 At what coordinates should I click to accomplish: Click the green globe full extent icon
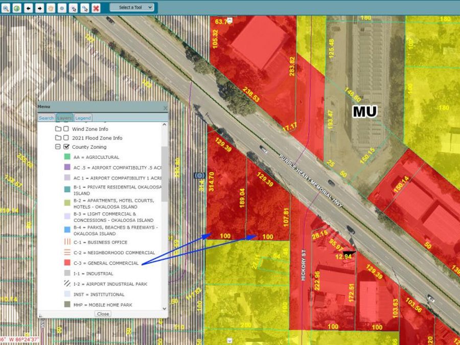17,8
